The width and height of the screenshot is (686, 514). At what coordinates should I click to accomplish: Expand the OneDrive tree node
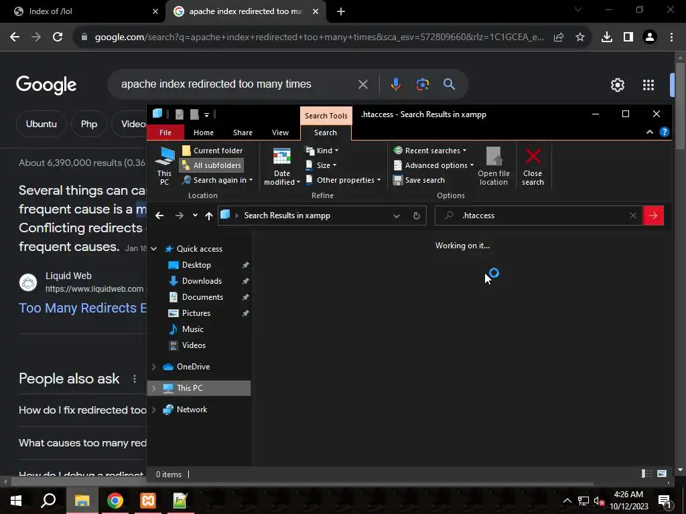[153, 367]
